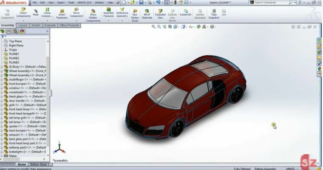
Task: Open Assembly Features tool
Action: (x=108, y=13)
